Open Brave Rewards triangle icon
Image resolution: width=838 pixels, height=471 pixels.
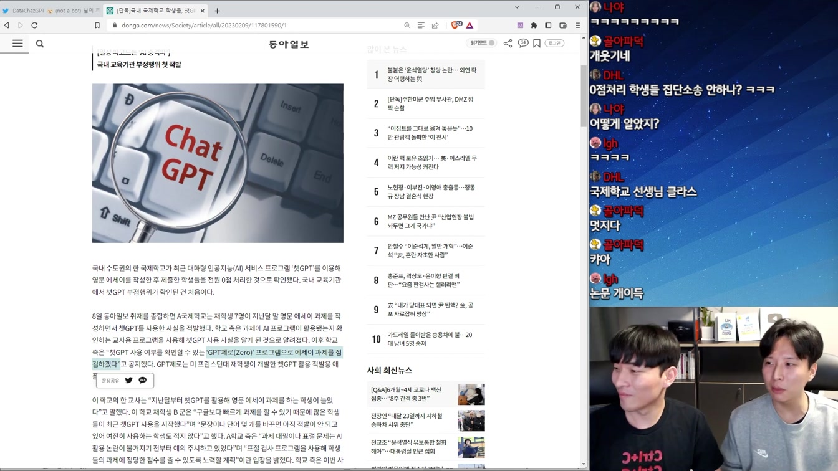click(470, 26)
